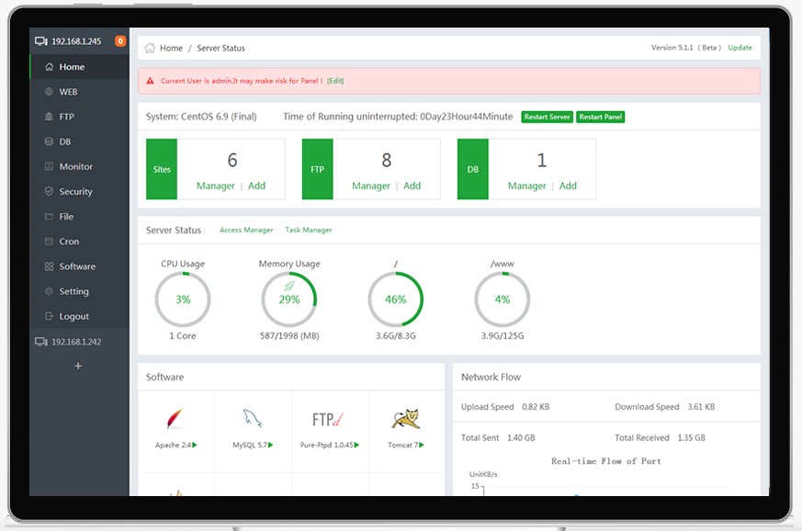The width and height of the screenshot is (802, 531).
Task: Open the MySQL 5.7 dolphin icon
Action: pos(252,418)
